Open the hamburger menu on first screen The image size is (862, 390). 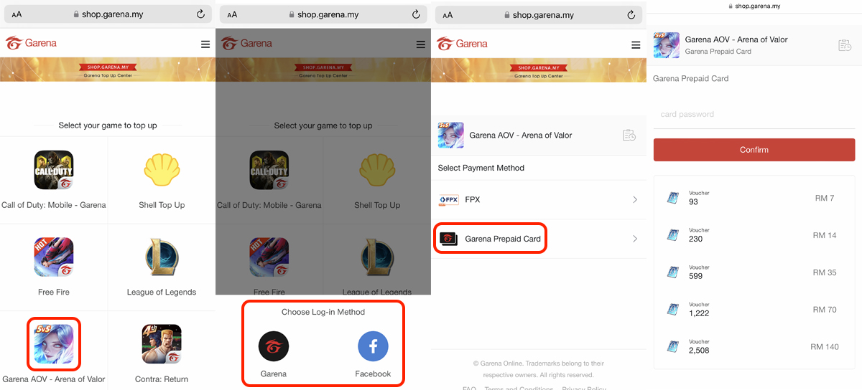pyautogui.click(x=205, y=44)
